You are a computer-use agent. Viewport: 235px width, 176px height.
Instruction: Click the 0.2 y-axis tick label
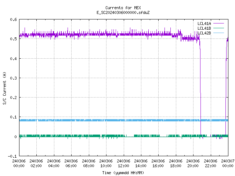13,98
